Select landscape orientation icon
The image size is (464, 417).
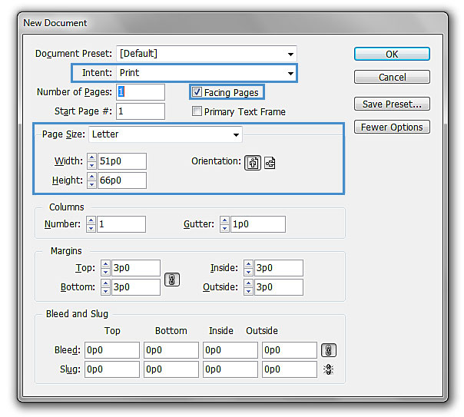click(270, 163)
